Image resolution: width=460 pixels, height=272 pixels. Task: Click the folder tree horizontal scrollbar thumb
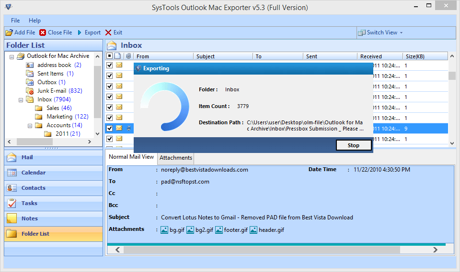(34, 141)
